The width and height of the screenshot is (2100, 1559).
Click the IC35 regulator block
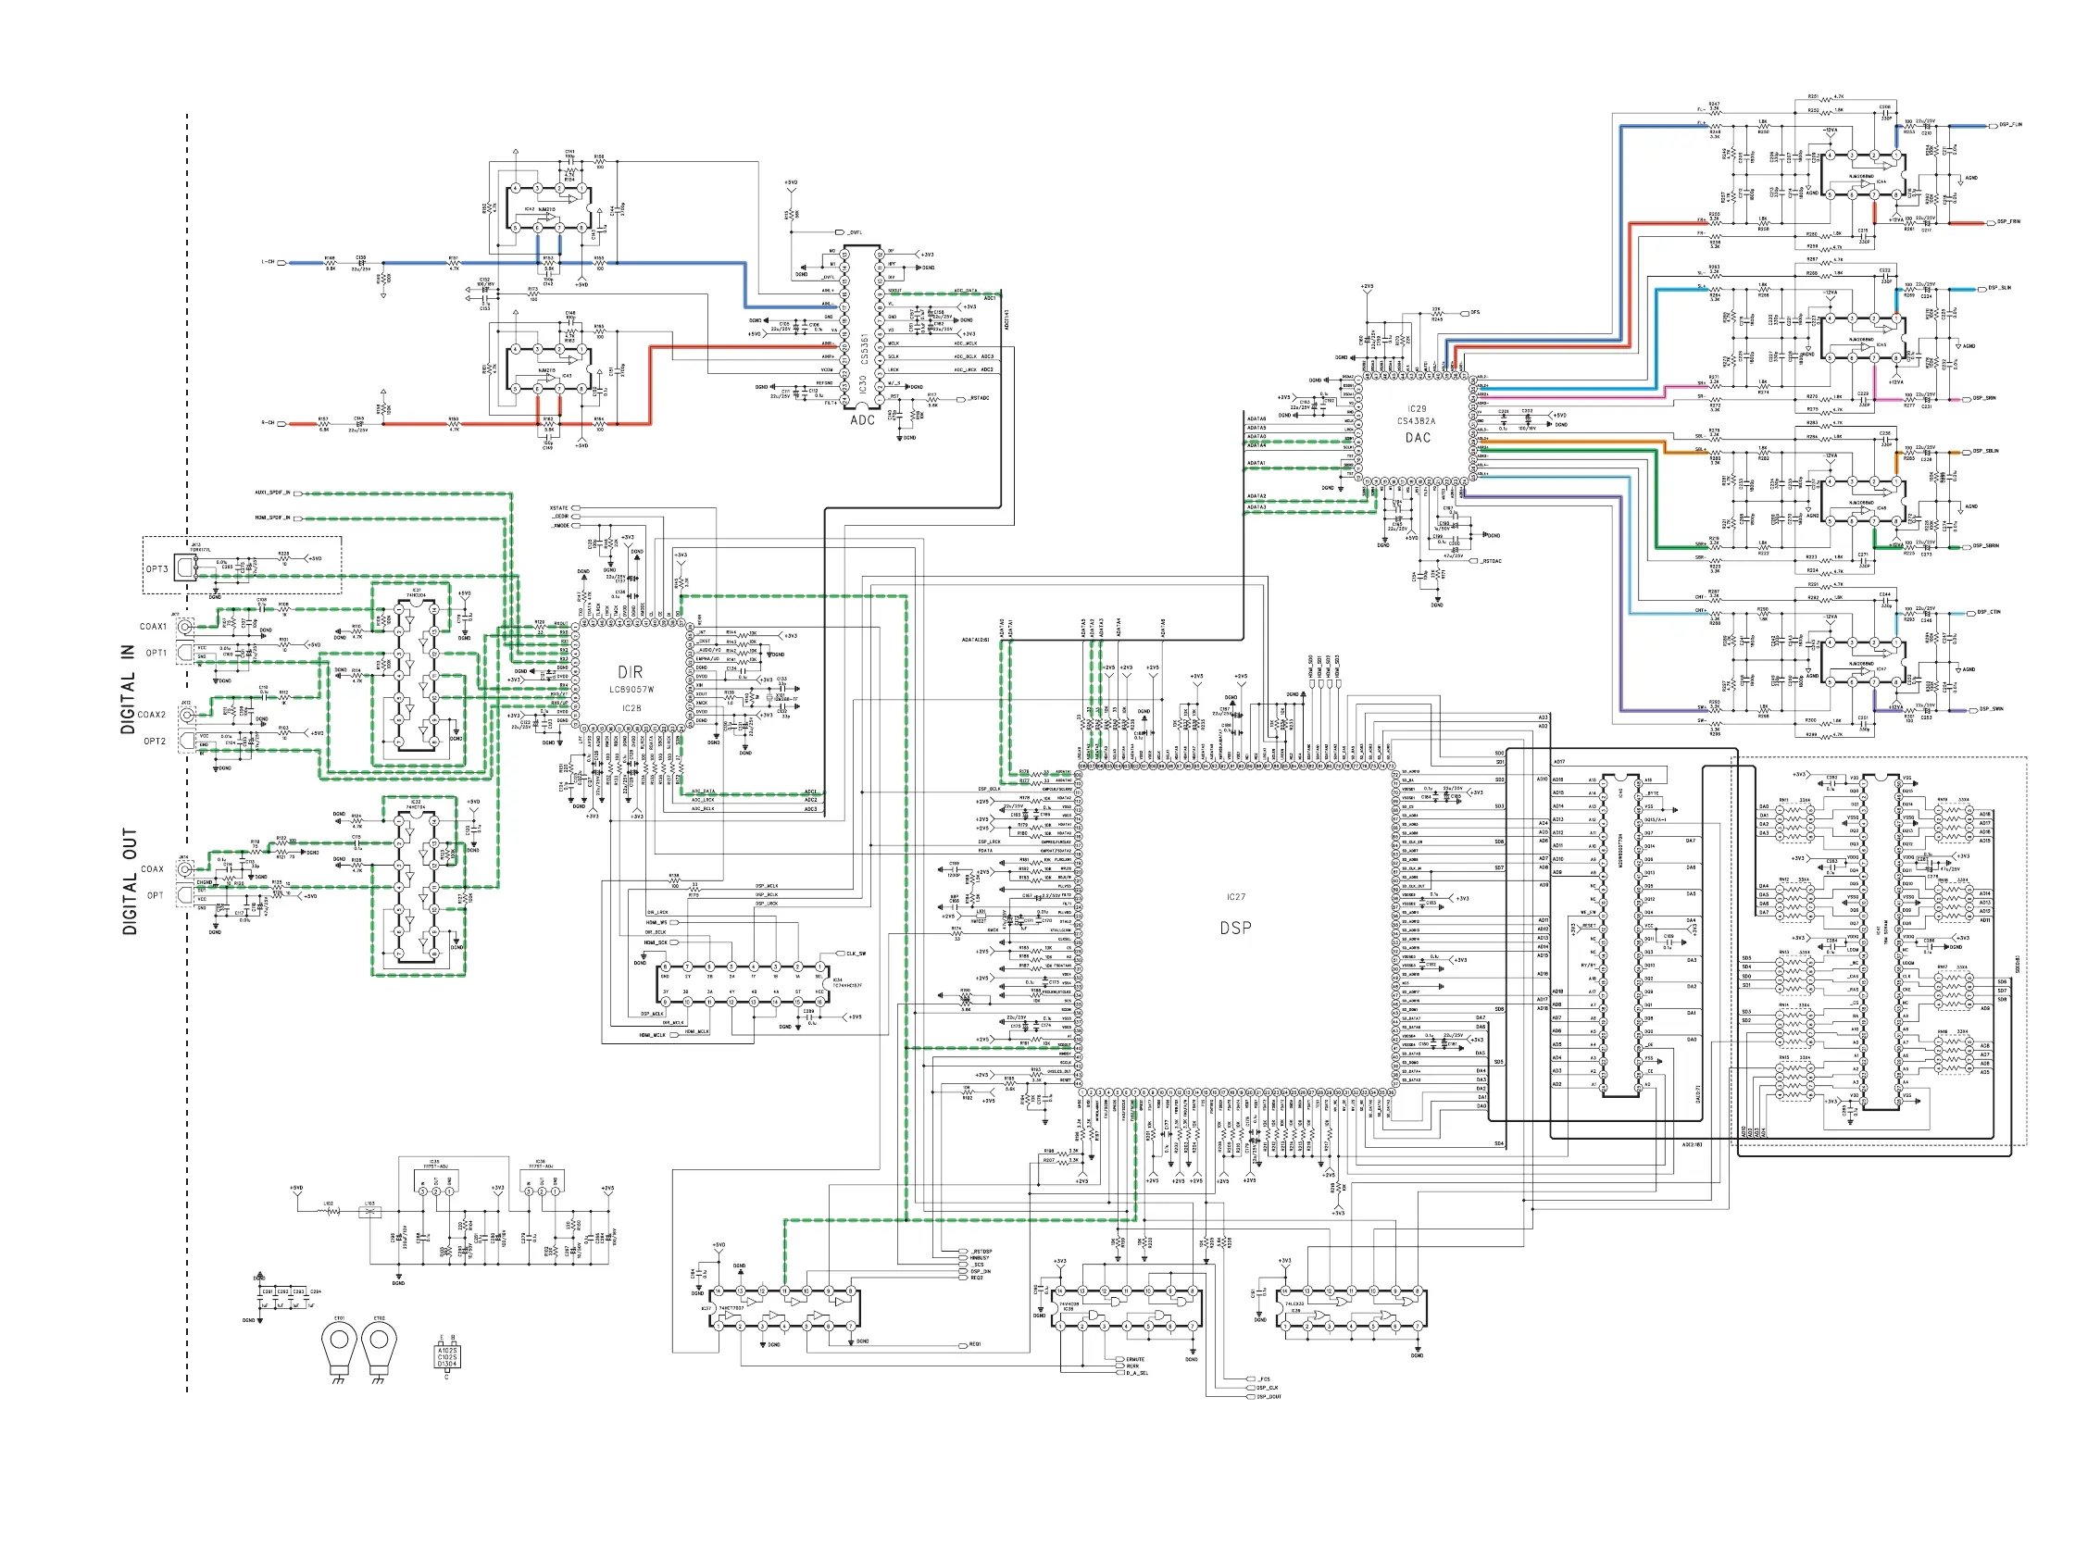[435, 1182]
